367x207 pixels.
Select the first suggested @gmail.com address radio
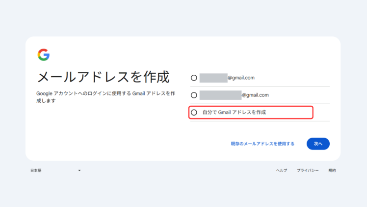click(194, 78)
